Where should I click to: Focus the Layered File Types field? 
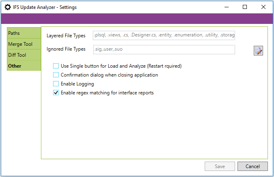pos(164,35)
